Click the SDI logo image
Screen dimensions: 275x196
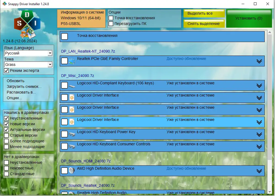(x=27, y=24)
